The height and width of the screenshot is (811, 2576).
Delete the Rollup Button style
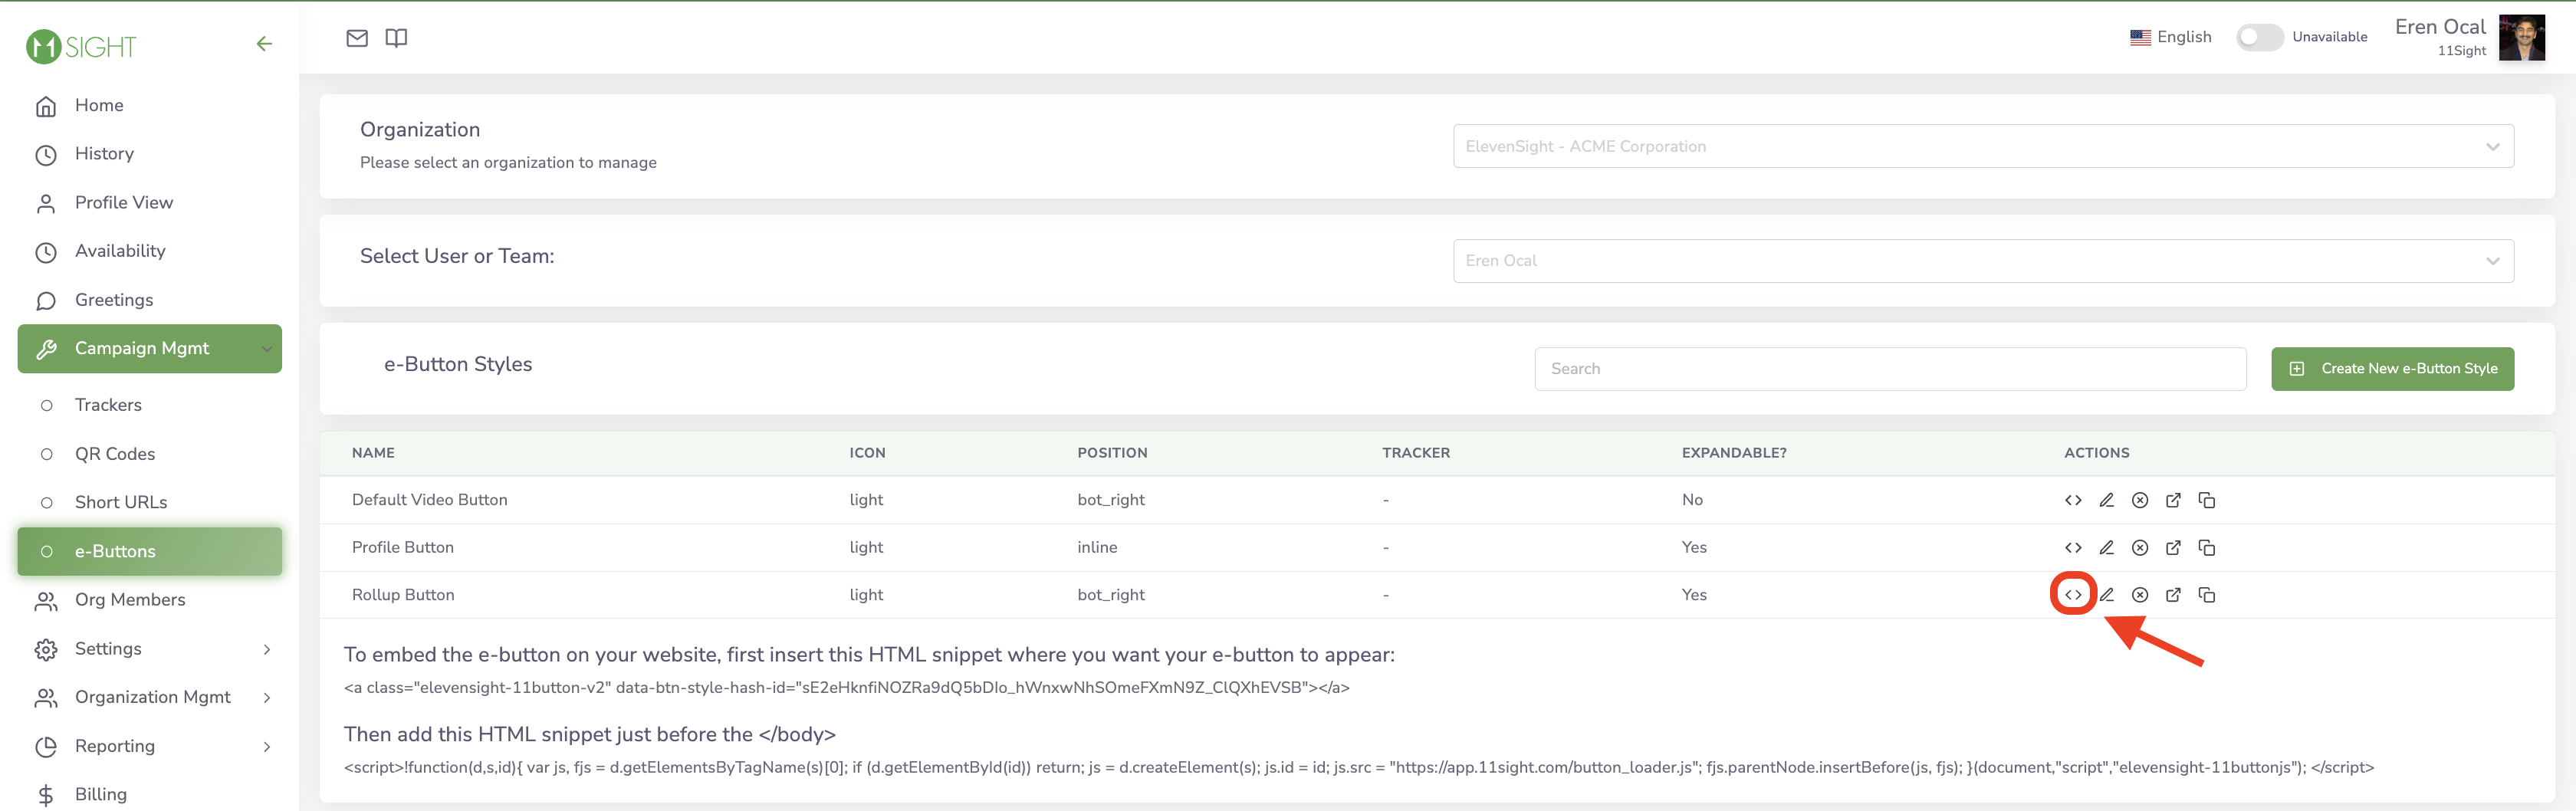tap(2140, 594)
